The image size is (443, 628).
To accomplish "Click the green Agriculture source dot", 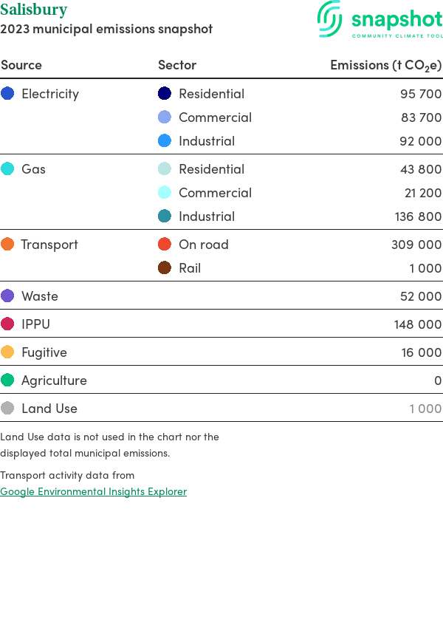I will 7,380.
